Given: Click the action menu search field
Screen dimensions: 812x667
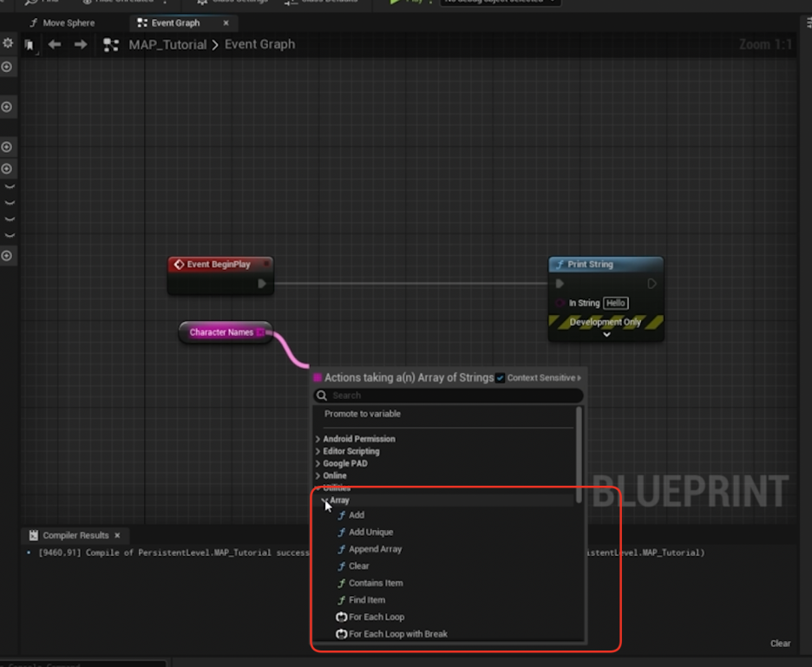Looking at the screenshot, I should pyautogui.click(x=449, y=396).
